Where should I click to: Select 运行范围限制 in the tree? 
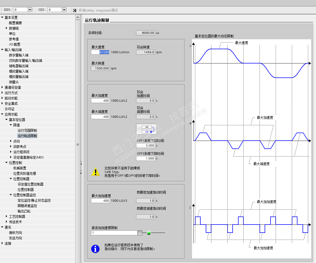tap(27, 130)
